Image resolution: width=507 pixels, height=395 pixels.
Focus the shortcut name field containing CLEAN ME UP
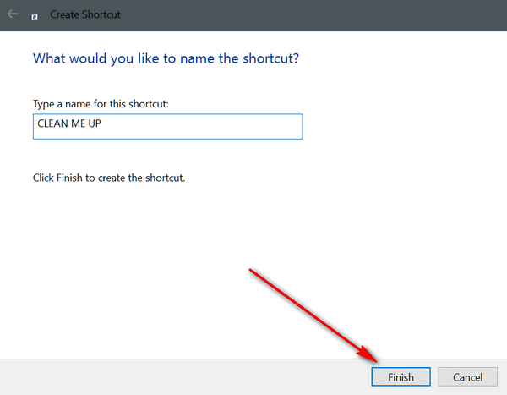pyautogui.click(x=168, y=127)
